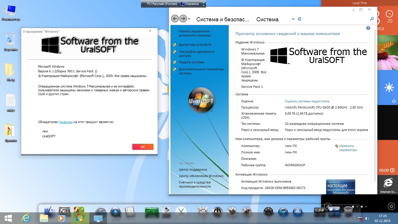
Task: Click 'лицензии' link in About dialog
Action: pyautogui.click(x=66, y=122)
